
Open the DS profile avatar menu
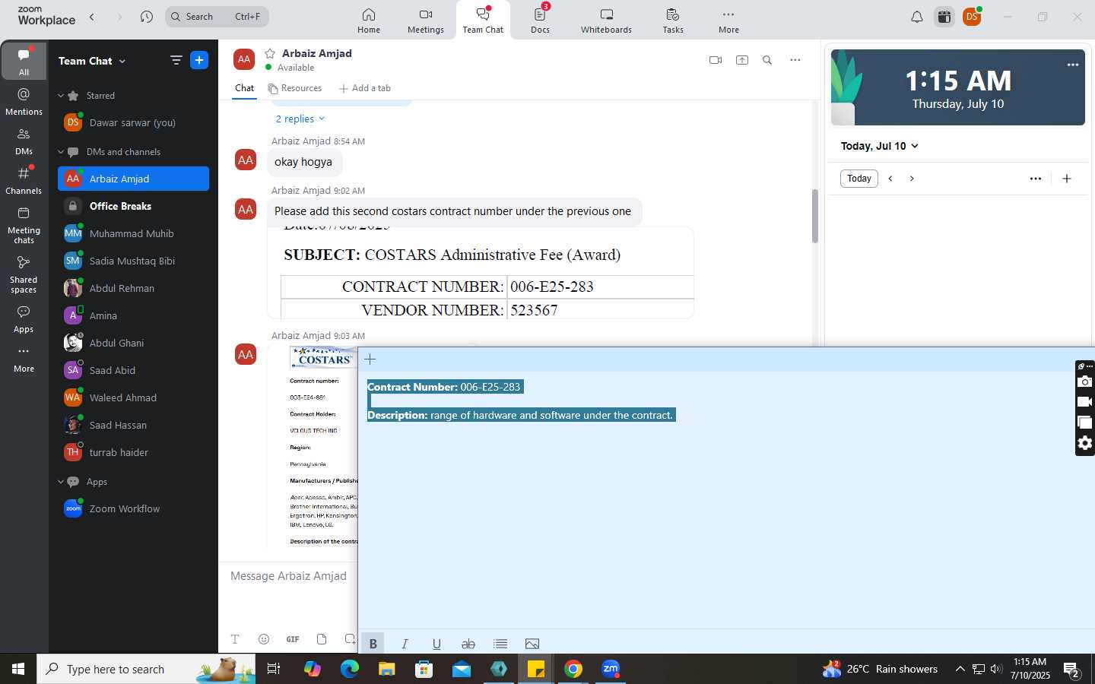[972, 17]
